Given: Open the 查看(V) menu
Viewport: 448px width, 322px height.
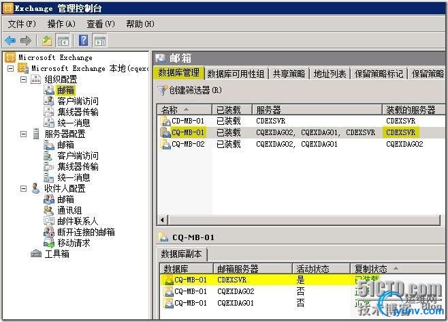Looking at the screenshot, I should [101, 24].
